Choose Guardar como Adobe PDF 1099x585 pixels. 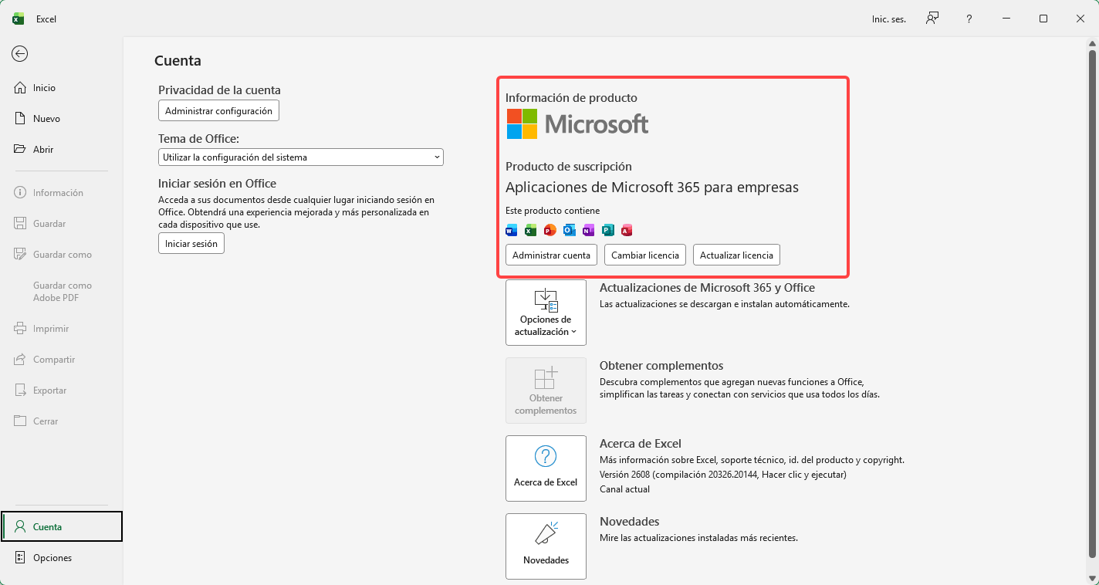coord(62,292)
